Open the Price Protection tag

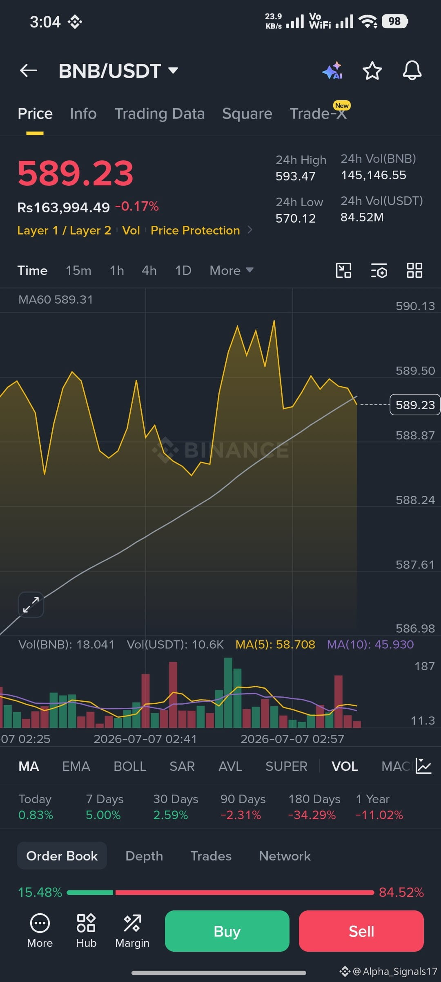(195, 230)
